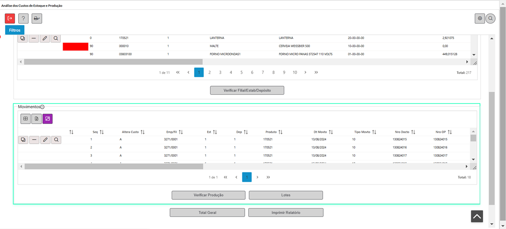This screenshot has height=229, width=506.
Task: Sort Movimentos by the Seq column
Action: click(101, 132)
